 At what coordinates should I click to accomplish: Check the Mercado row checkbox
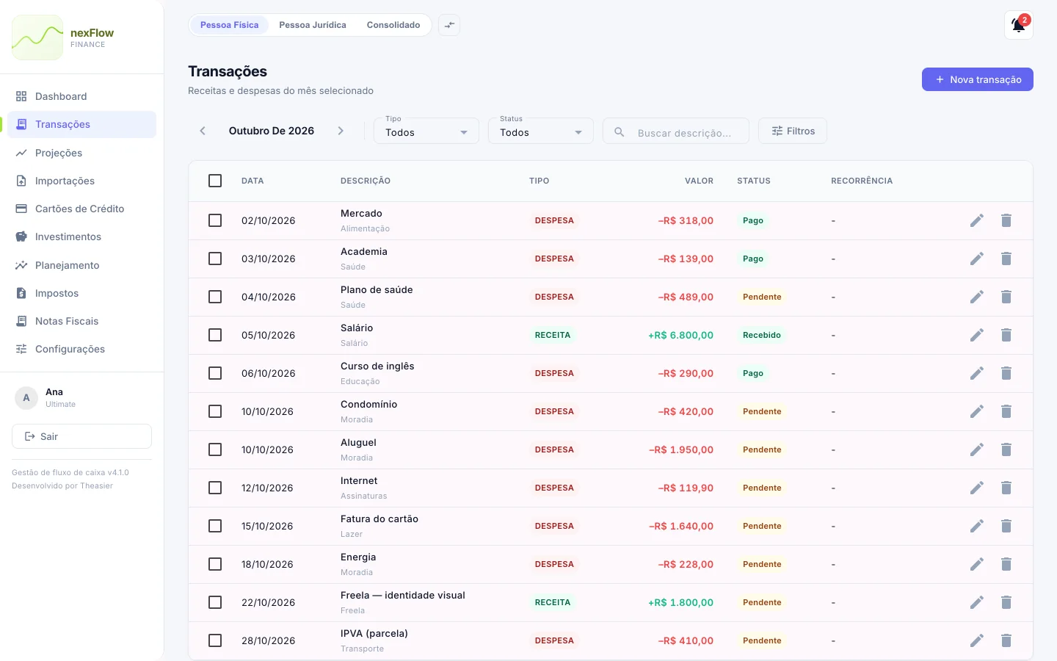pyautogui.click(x=215, y=220)
